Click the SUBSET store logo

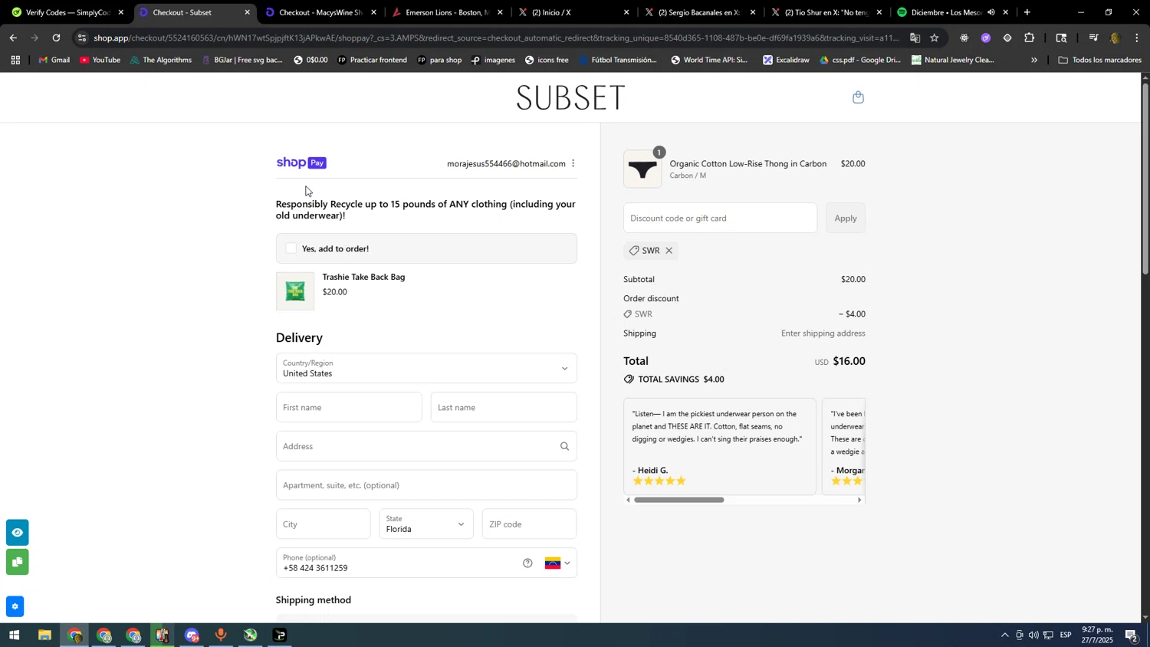571,97
